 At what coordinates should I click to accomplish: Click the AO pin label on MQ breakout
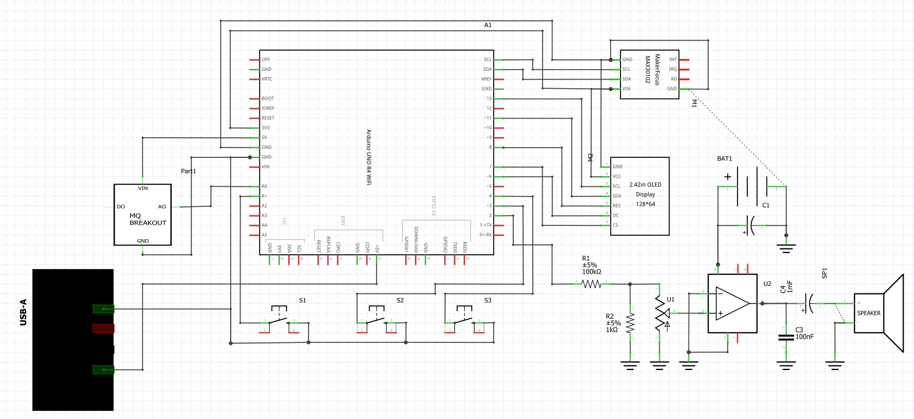click(x=162, y=206)
